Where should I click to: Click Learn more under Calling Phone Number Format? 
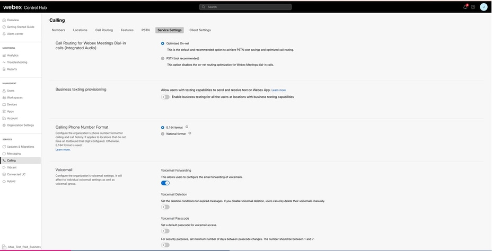click(x=63, y=150)
